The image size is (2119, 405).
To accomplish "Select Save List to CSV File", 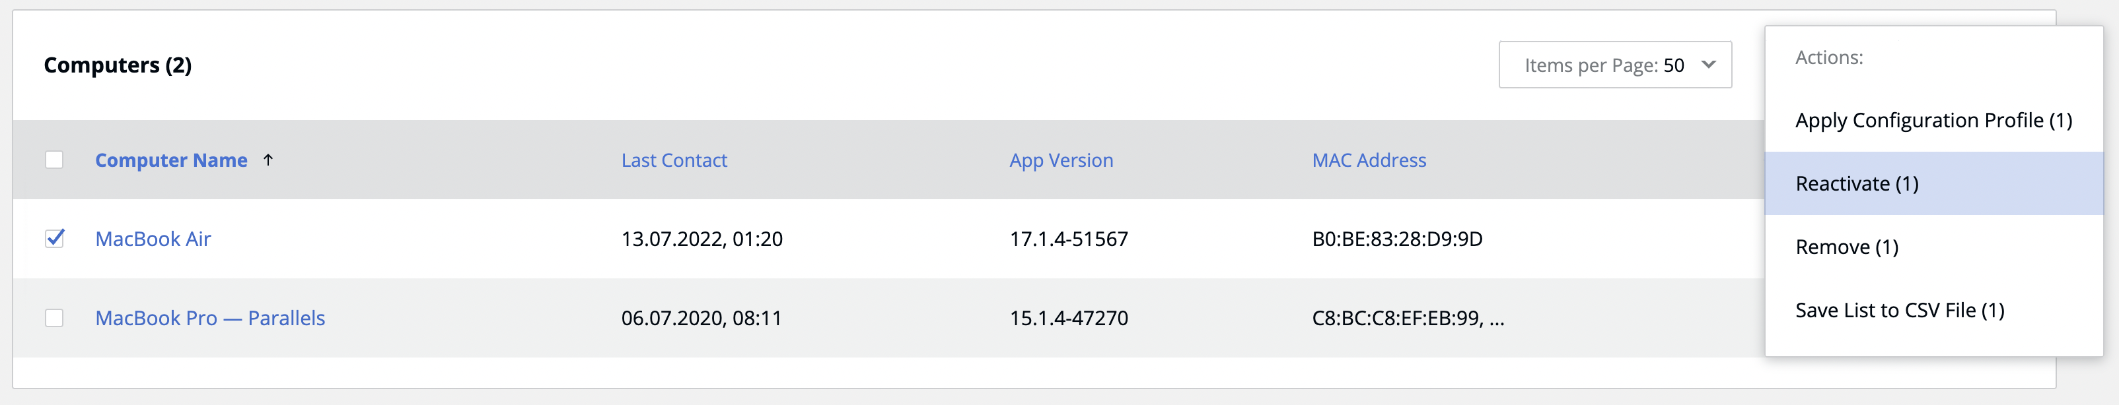I will pos(1899,311).
